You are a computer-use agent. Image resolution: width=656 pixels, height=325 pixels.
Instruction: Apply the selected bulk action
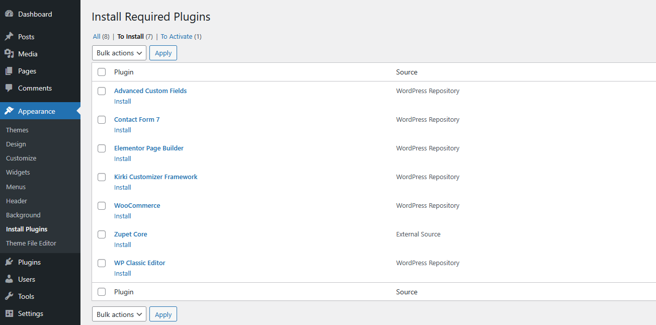[x=163, y=52]
